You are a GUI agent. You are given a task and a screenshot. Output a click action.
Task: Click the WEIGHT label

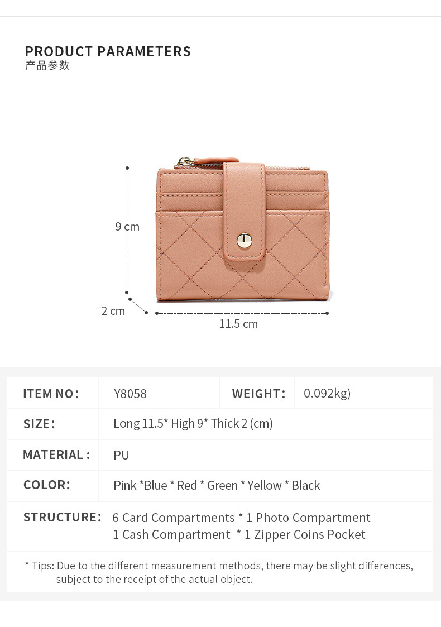coord(258,394)
